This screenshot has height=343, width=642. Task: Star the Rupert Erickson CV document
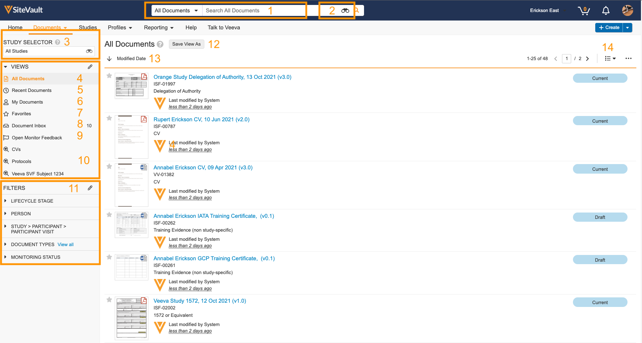tap(109, 118)
